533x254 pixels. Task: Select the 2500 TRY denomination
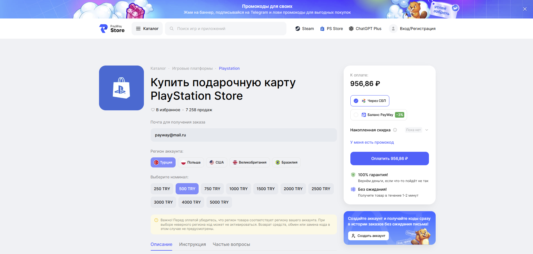[321, 189]
